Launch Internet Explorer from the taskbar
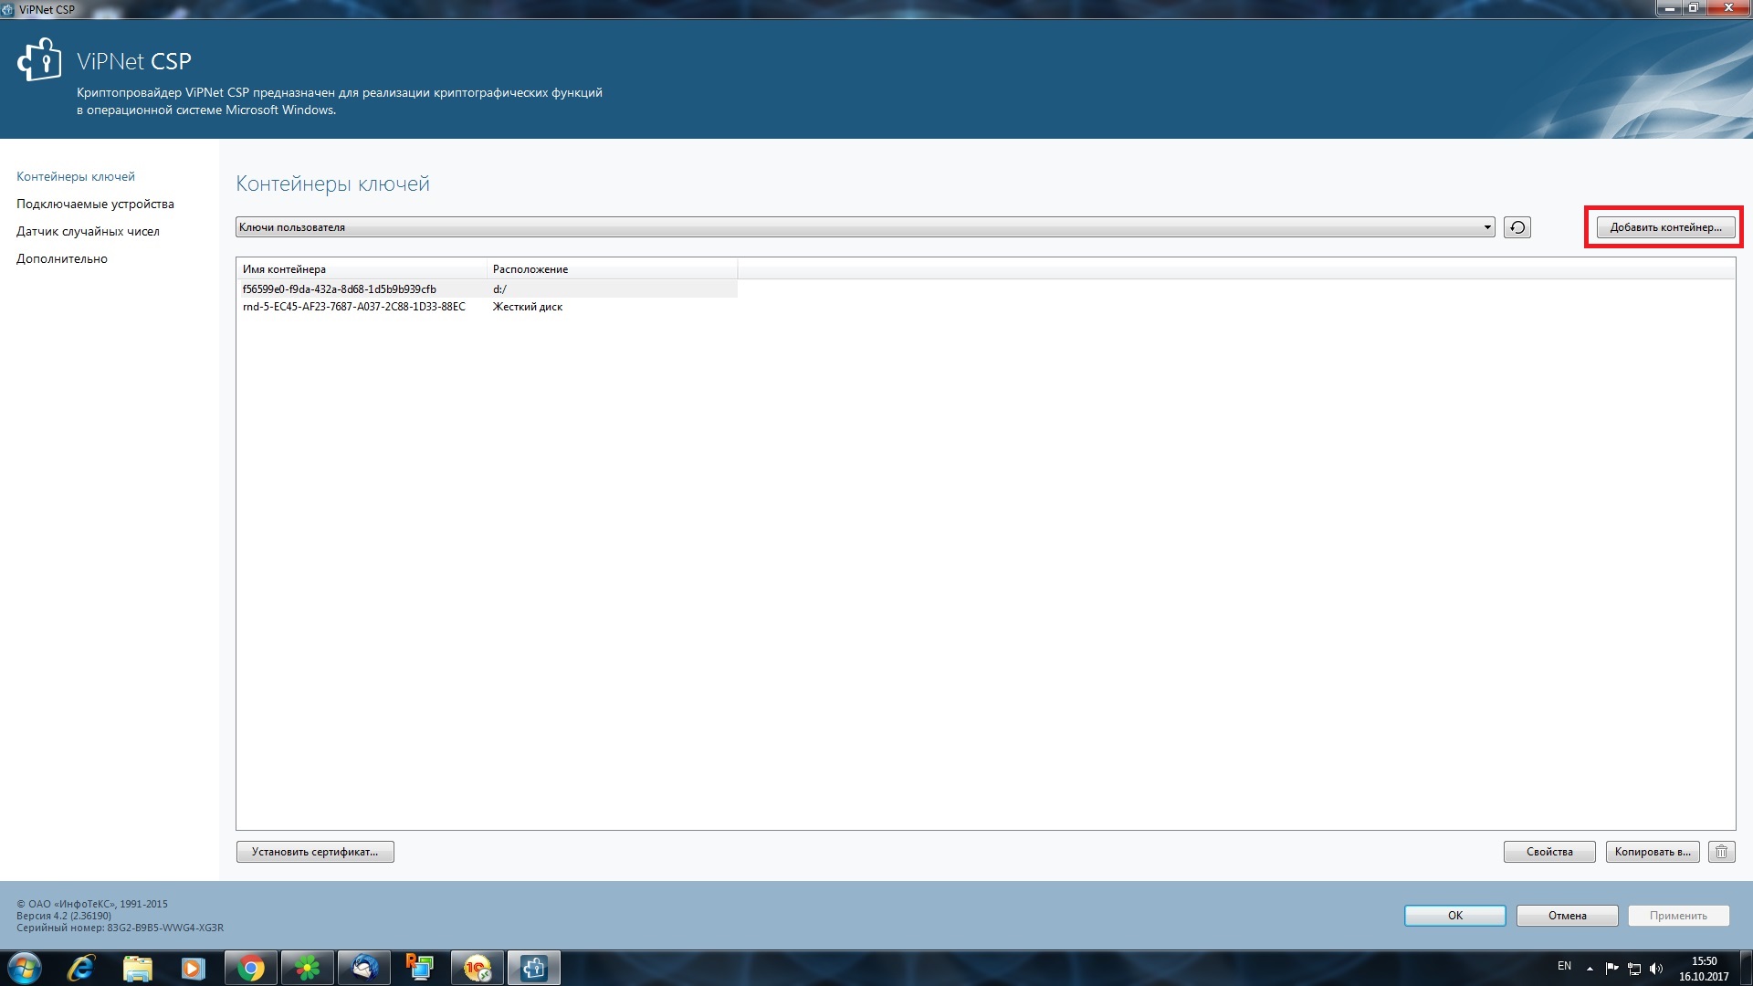 tap(81, 968)
